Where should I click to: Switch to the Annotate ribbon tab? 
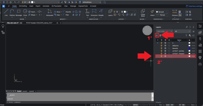46,6
